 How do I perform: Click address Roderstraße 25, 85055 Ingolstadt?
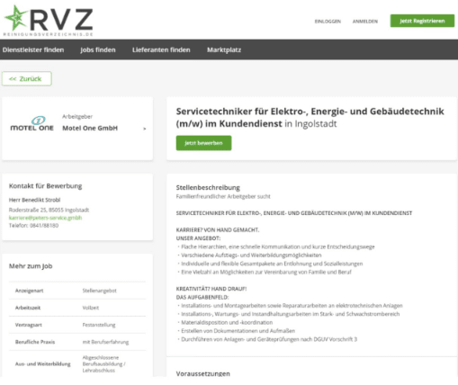pos(49,210)
